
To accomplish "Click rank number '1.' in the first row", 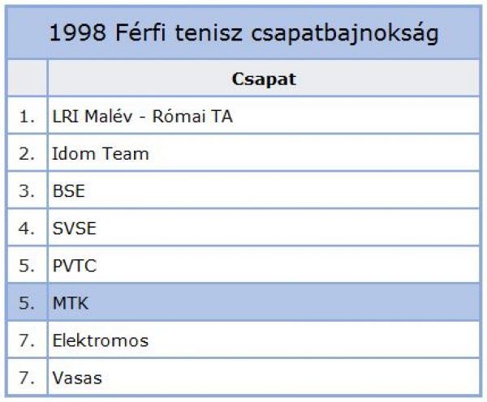I will click(x=27, y=117).
